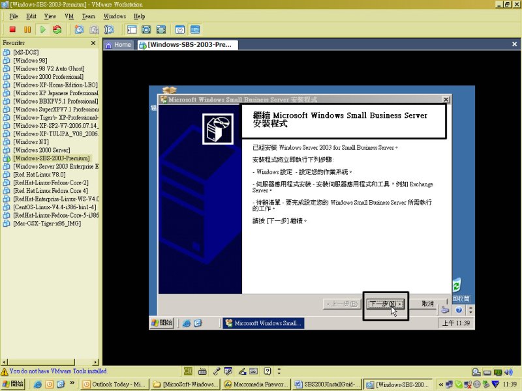Click the guest Recycle Bin 回收筒 icon

click(461, 290)
